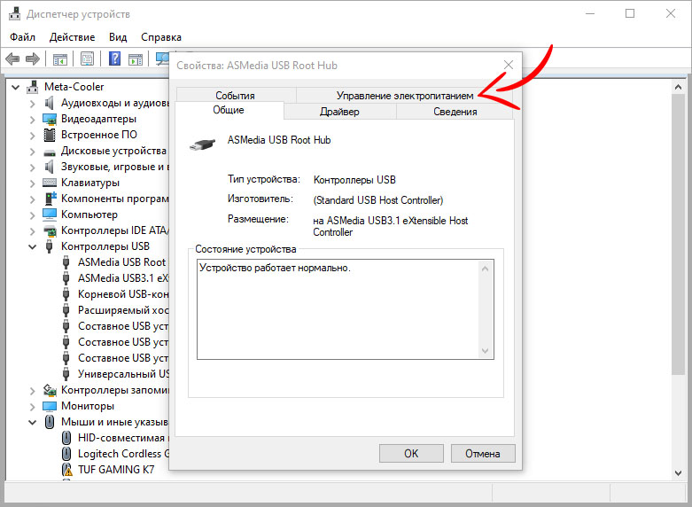
Task: Click OK in the properties dialog
Action: pos(411,454)
